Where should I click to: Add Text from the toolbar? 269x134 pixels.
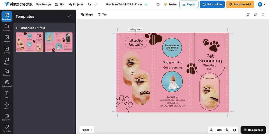102,14
